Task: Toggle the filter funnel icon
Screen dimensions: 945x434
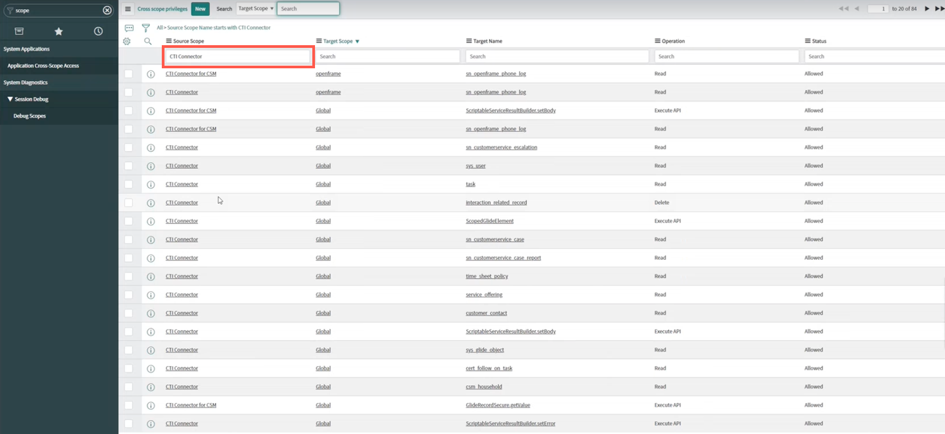Action: pyautogui.click(x=146, y=27)
